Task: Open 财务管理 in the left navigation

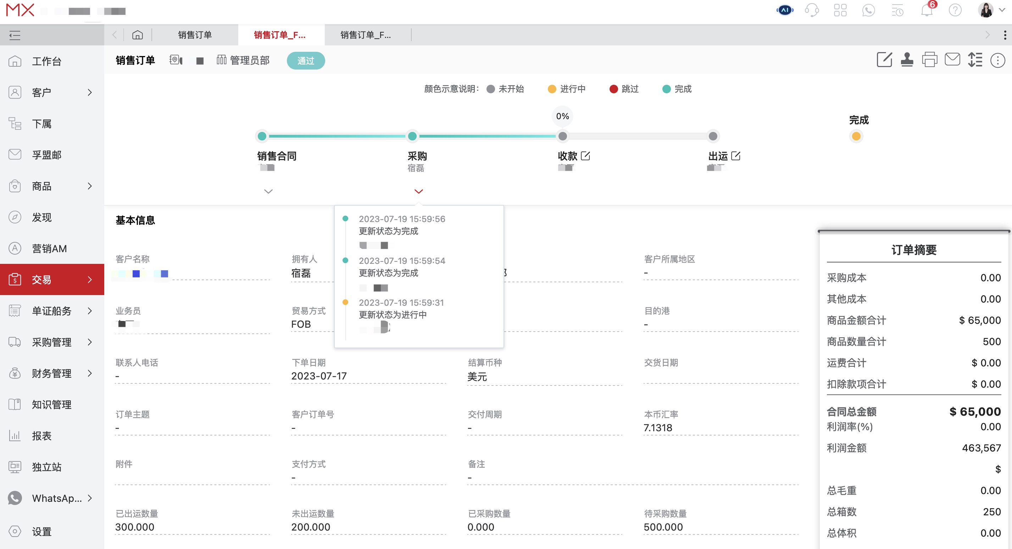Action: 51,373
